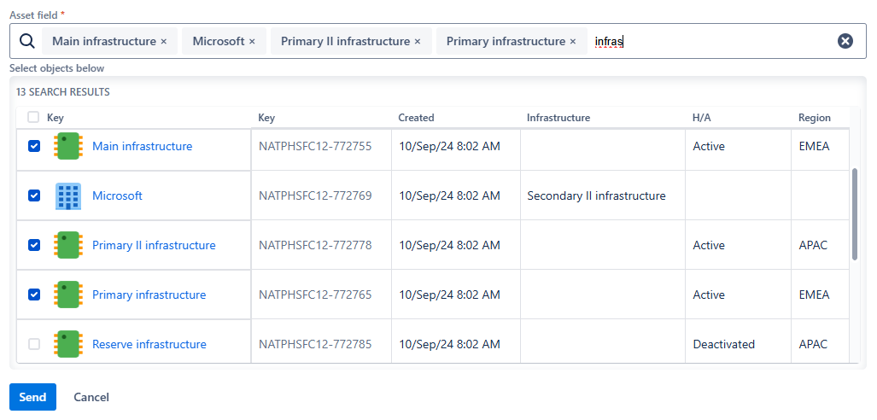
Task: Remove the Microsoft chip
Action: [x=252, y=41]
